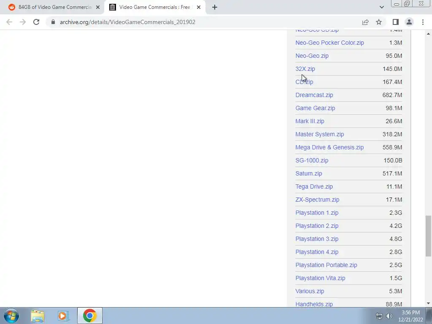View site info via lock icon
Screen dimensions: 432x324
point(53,22)
